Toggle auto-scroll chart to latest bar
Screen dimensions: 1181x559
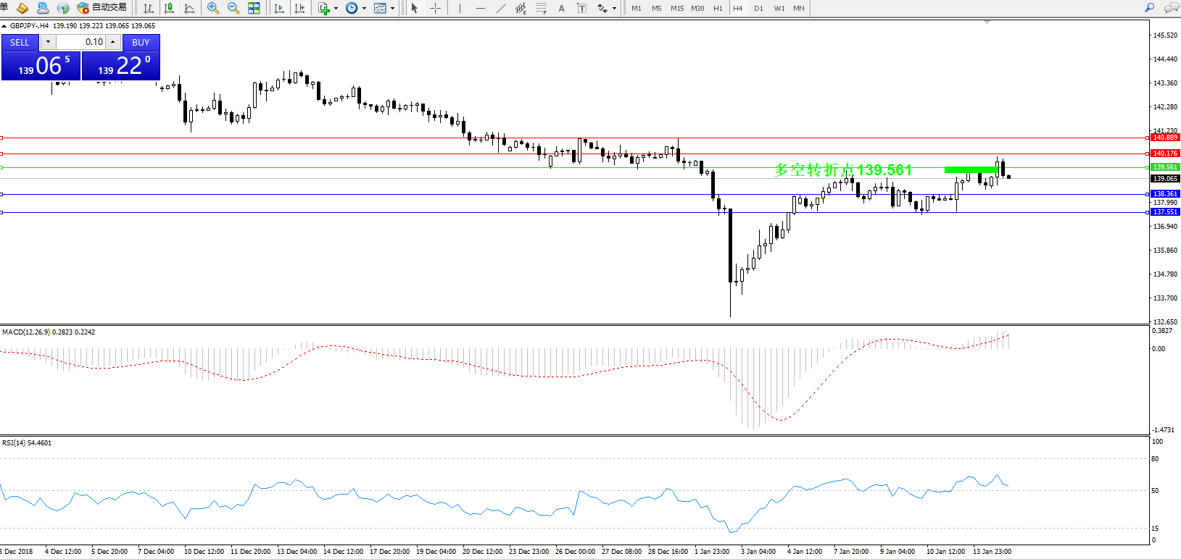[x=279, y=8]
